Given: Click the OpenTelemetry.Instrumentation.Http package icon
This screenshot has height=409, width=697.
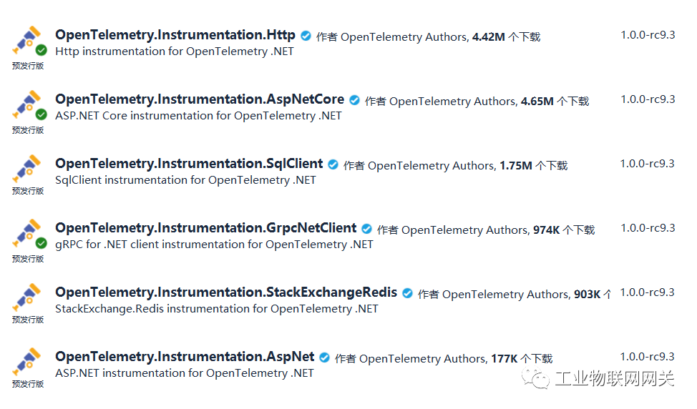Looking at the screenshot, I should pos(29,41).
